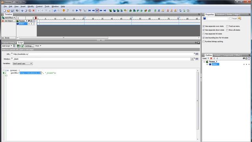Click the Cut toolbar icon
This screenshot has width=252, height=142.
pyautogui.click(x=22, y=11)
